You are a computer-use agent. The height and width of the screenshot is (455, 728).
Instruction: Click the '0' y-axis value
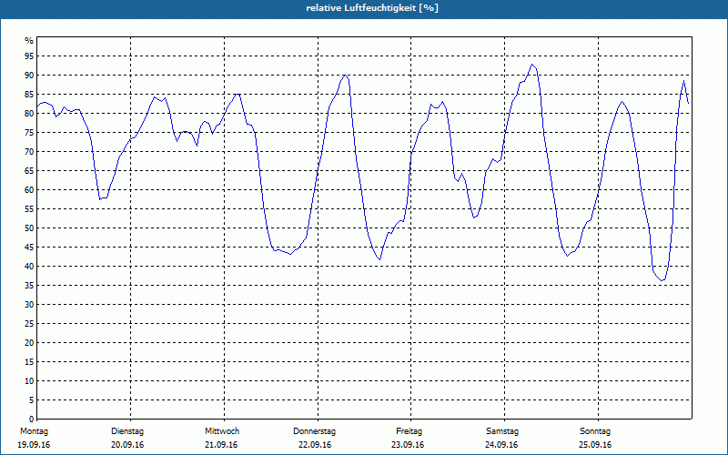click(x=32, y=420)
